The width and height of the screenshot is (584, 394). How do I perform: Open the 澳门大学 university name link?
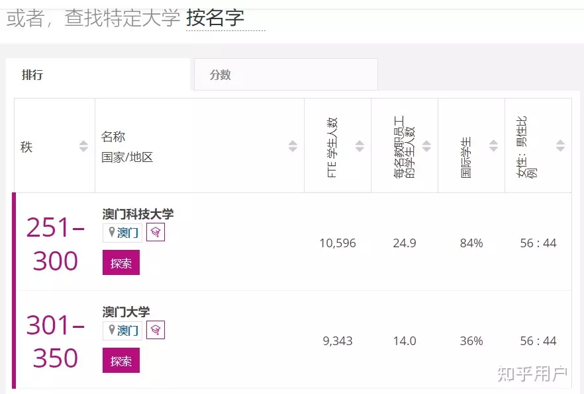[x=126, y=311]
